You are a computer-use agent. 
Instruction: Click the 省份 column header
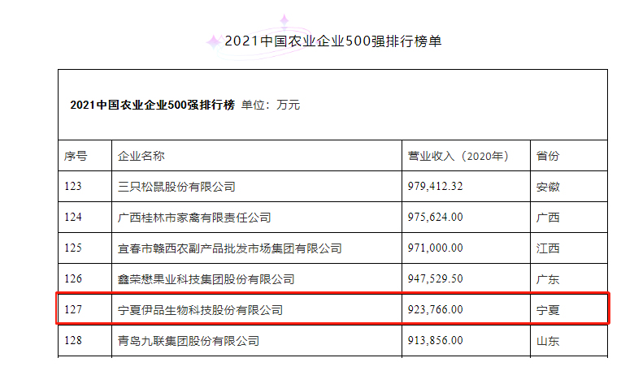[x=548, y=156]
